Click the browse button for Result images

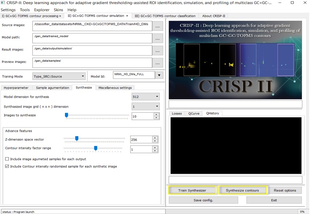click(x=157, y=51)
